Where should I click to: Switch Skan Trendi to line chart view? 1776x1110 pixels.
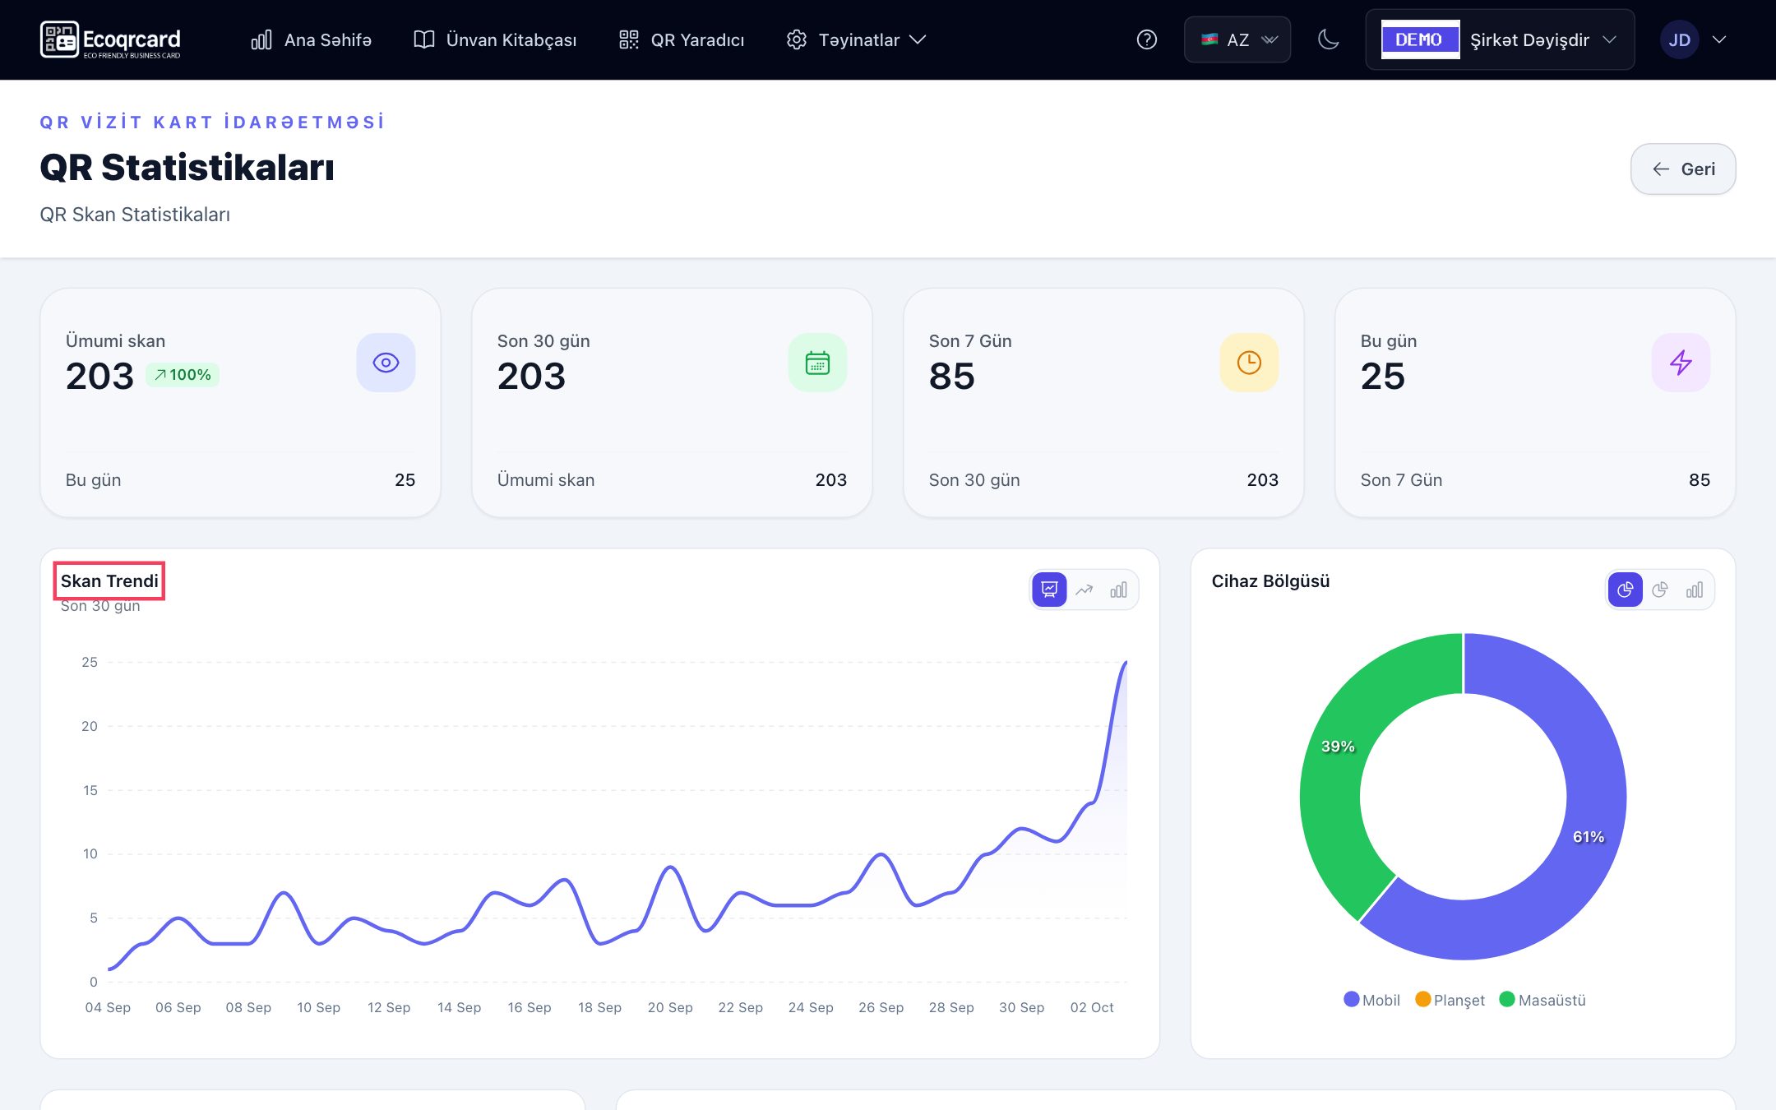pos(1085,590)
